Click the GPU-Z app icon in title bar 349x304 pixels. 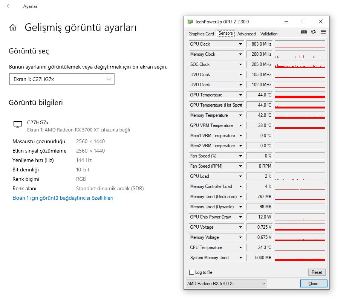(x=190, y=21)
